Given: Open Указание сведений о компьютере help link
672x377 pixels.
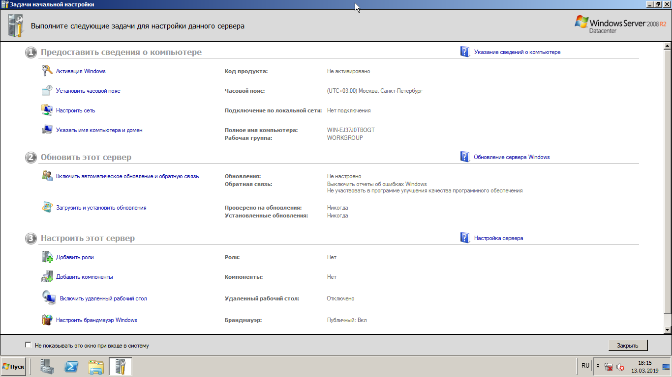Looking at the screenshot, I should (x=517, y=52).
